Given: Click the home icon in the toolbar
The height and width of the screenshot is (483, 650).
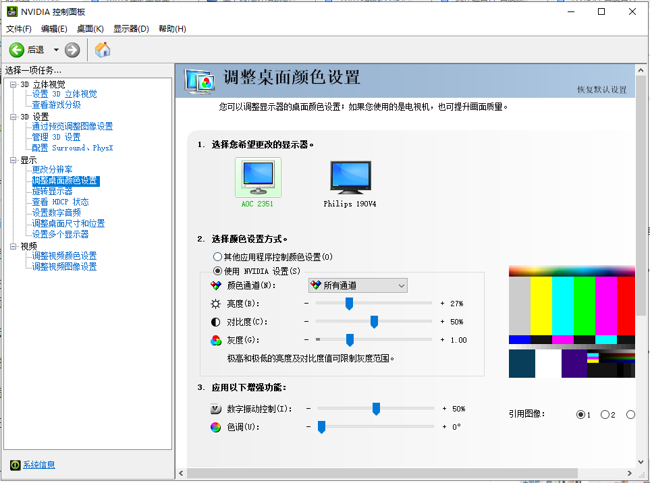Looking at the screenshot, I should [102, 49].
